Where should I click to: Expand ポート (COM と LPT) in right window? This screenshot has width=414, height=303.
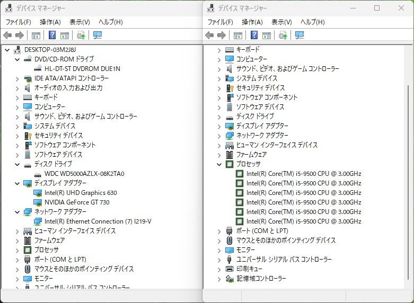[x=219, y=231]
